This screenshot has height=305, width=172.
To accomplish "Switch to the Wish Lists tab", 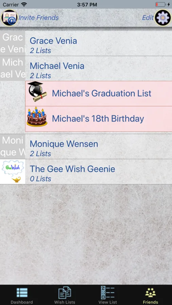I will click(65, 295).
